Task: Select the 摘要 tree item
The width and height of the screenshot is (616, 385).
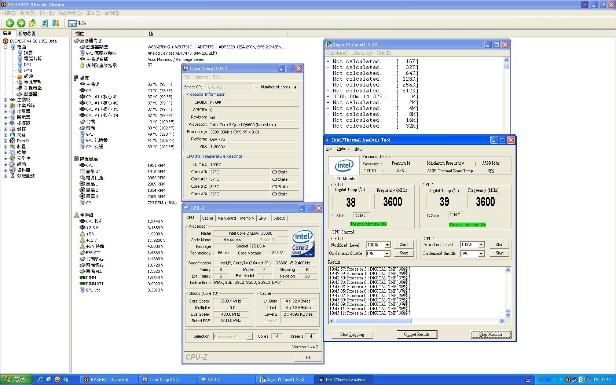Action: 28,53
